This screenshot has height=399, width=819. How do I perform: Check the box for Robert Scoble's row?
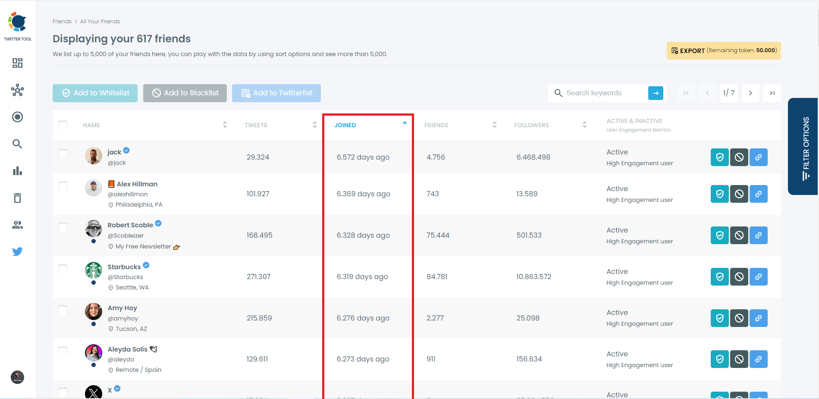click(x=63, y=227)
